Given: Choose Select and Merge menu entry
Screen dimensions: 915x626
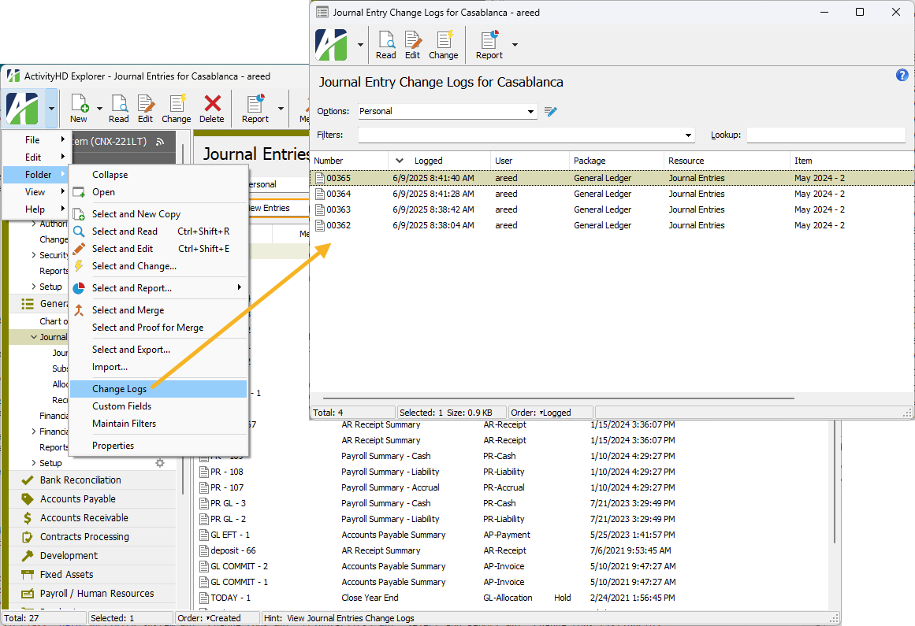Looking at the screenshot, I should [x=158, y=310].
